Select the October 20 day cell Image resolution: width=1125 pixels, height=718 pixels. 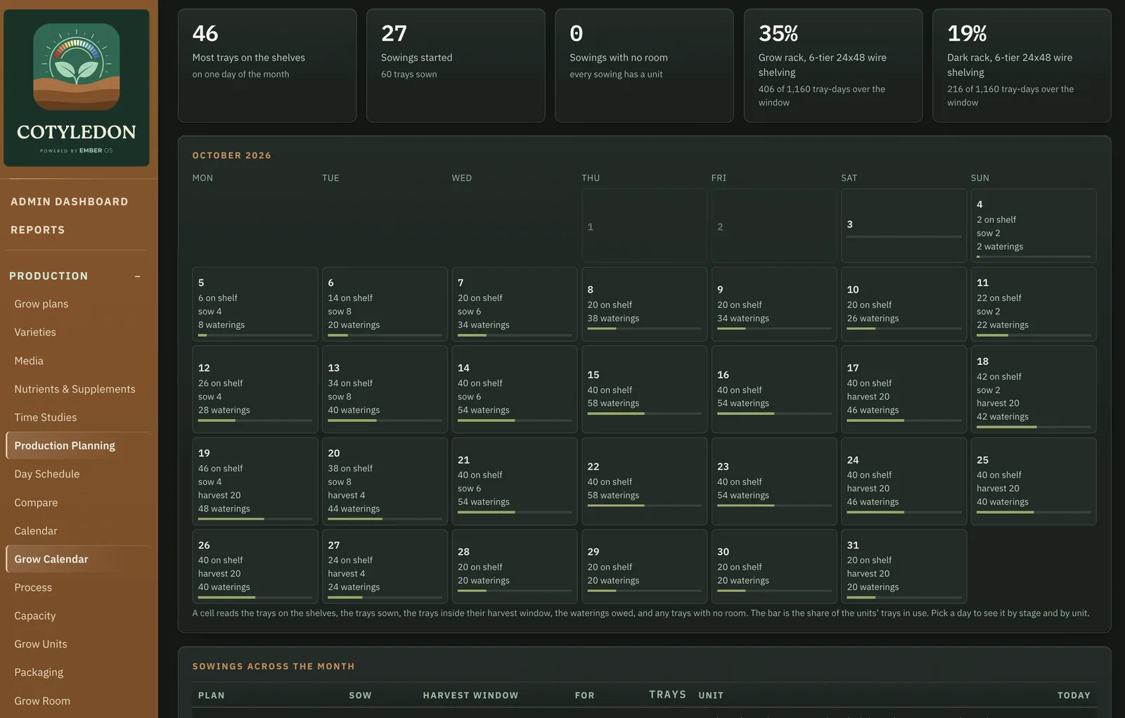tap(385, 481)
